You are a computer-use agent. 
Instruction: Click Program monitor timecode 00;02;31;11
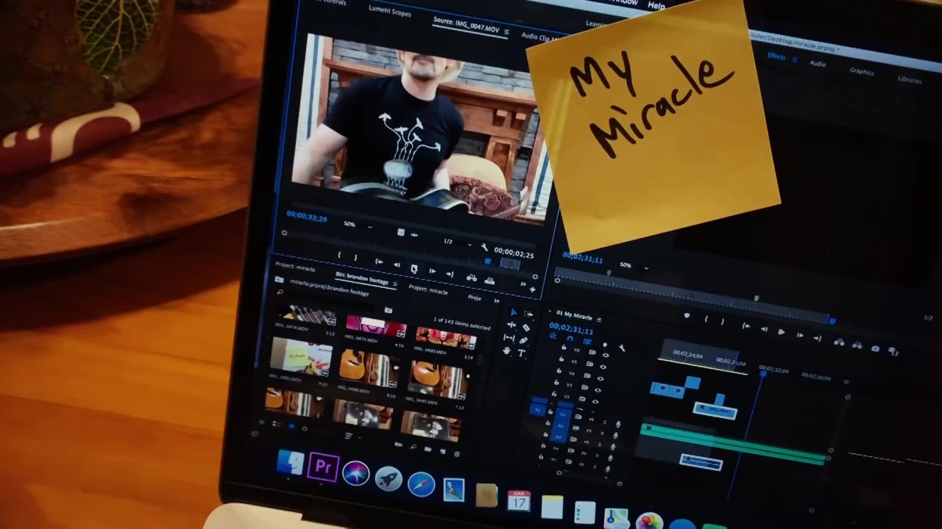(x=583, y=258)
